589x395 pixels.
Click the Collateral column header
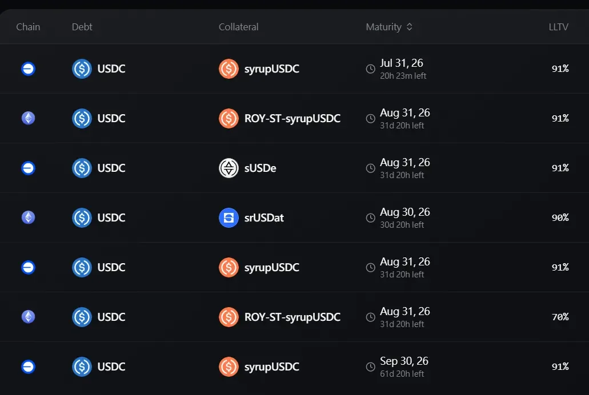coord(239,27)
